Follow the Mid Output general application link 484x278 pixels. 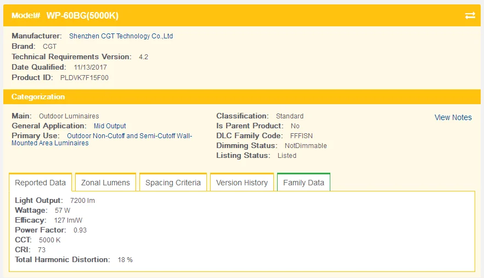coord(110,126)
